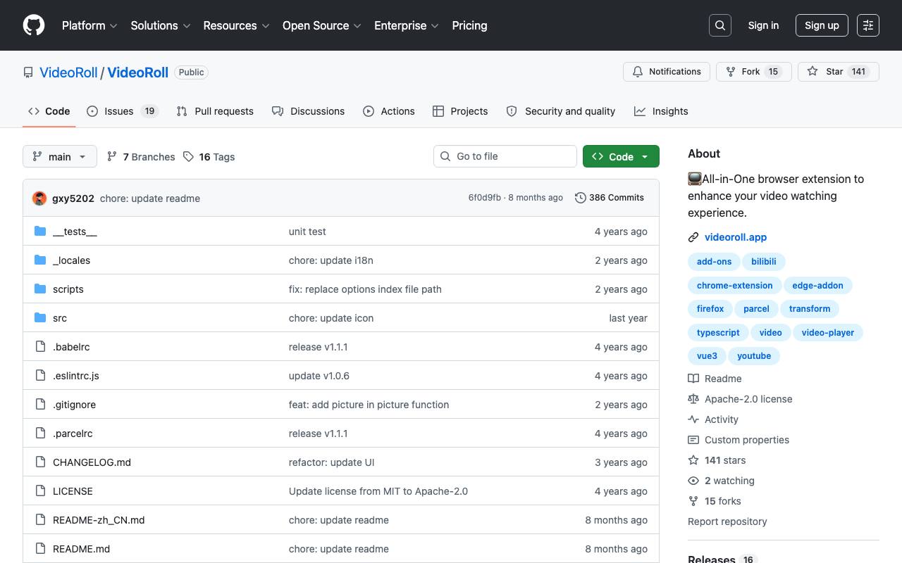Image resolution: width=902 pixels, height=563 pixels.
Task: Expand the Platform menu
Action: pyautogui.click(x=89, y=25)
